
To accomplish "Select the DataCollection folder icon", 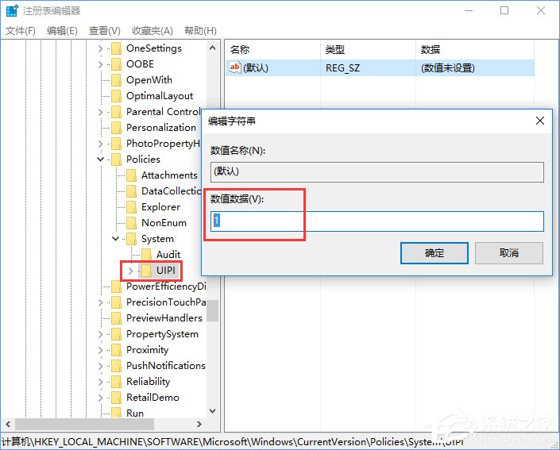I will click(131, 191).
